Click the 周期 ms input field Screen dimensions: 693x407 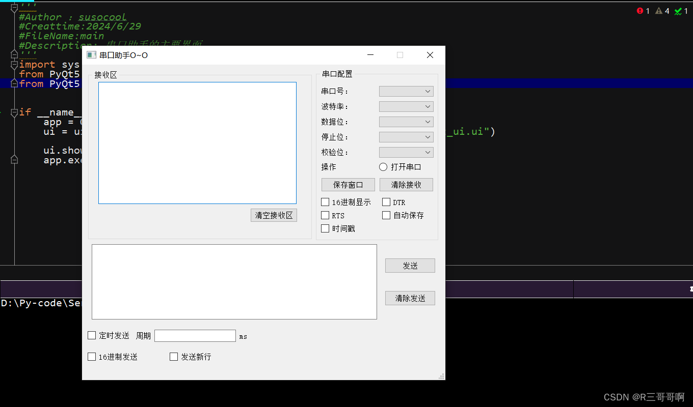click(195, 336)
